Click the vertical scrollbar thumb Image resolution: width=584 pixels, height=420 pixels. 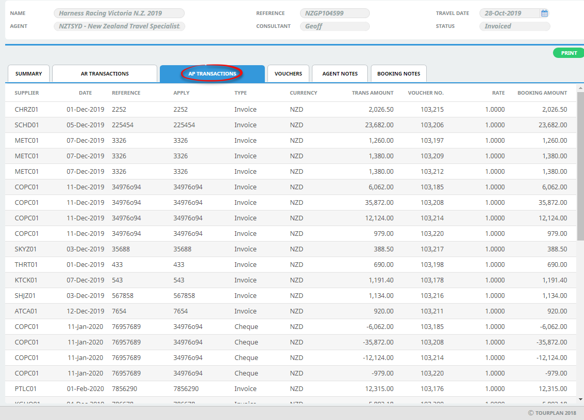click(580, 166)
